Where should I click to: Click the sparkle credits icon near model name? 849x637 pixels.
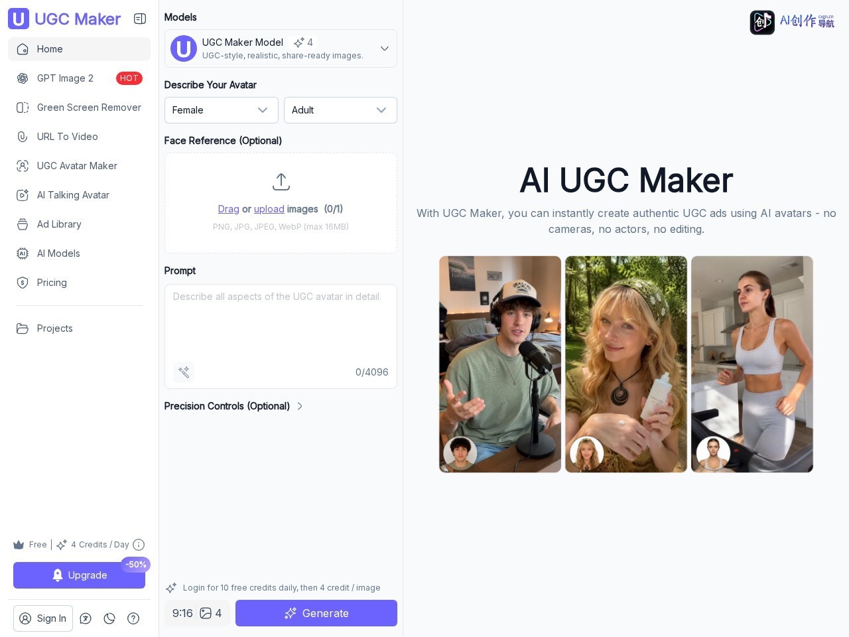299,42
